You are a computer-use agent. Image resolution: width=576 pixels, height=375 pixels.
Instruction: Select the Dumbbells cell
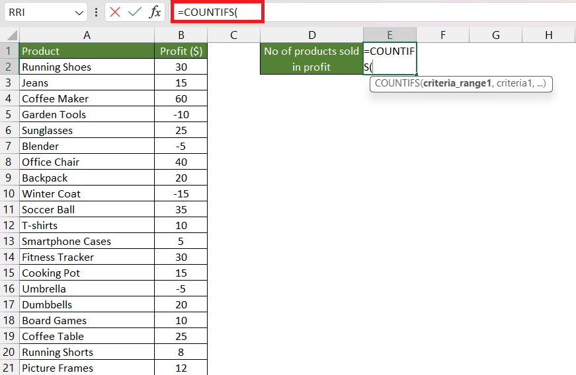tap(87, 304)
